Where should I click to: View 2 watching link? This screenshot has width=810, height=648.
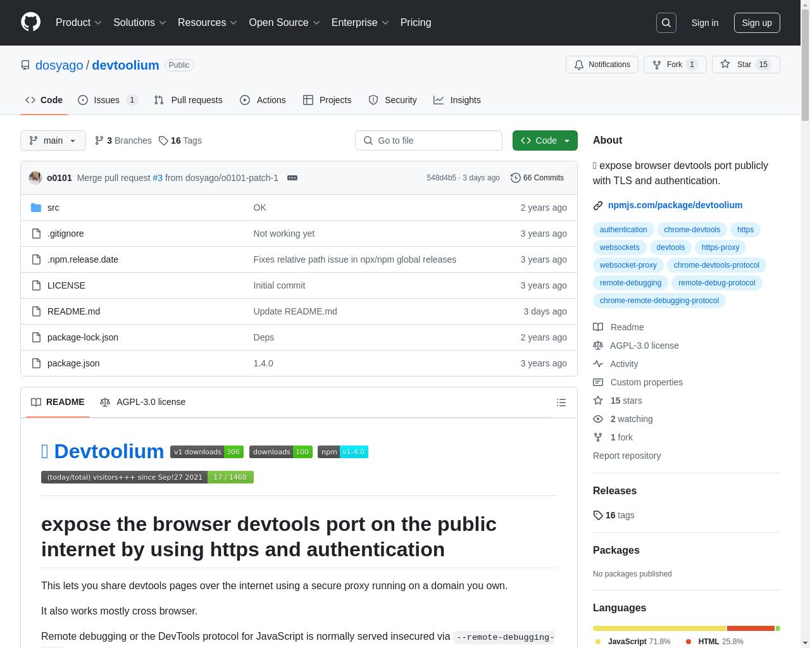[x=623, y=419]
